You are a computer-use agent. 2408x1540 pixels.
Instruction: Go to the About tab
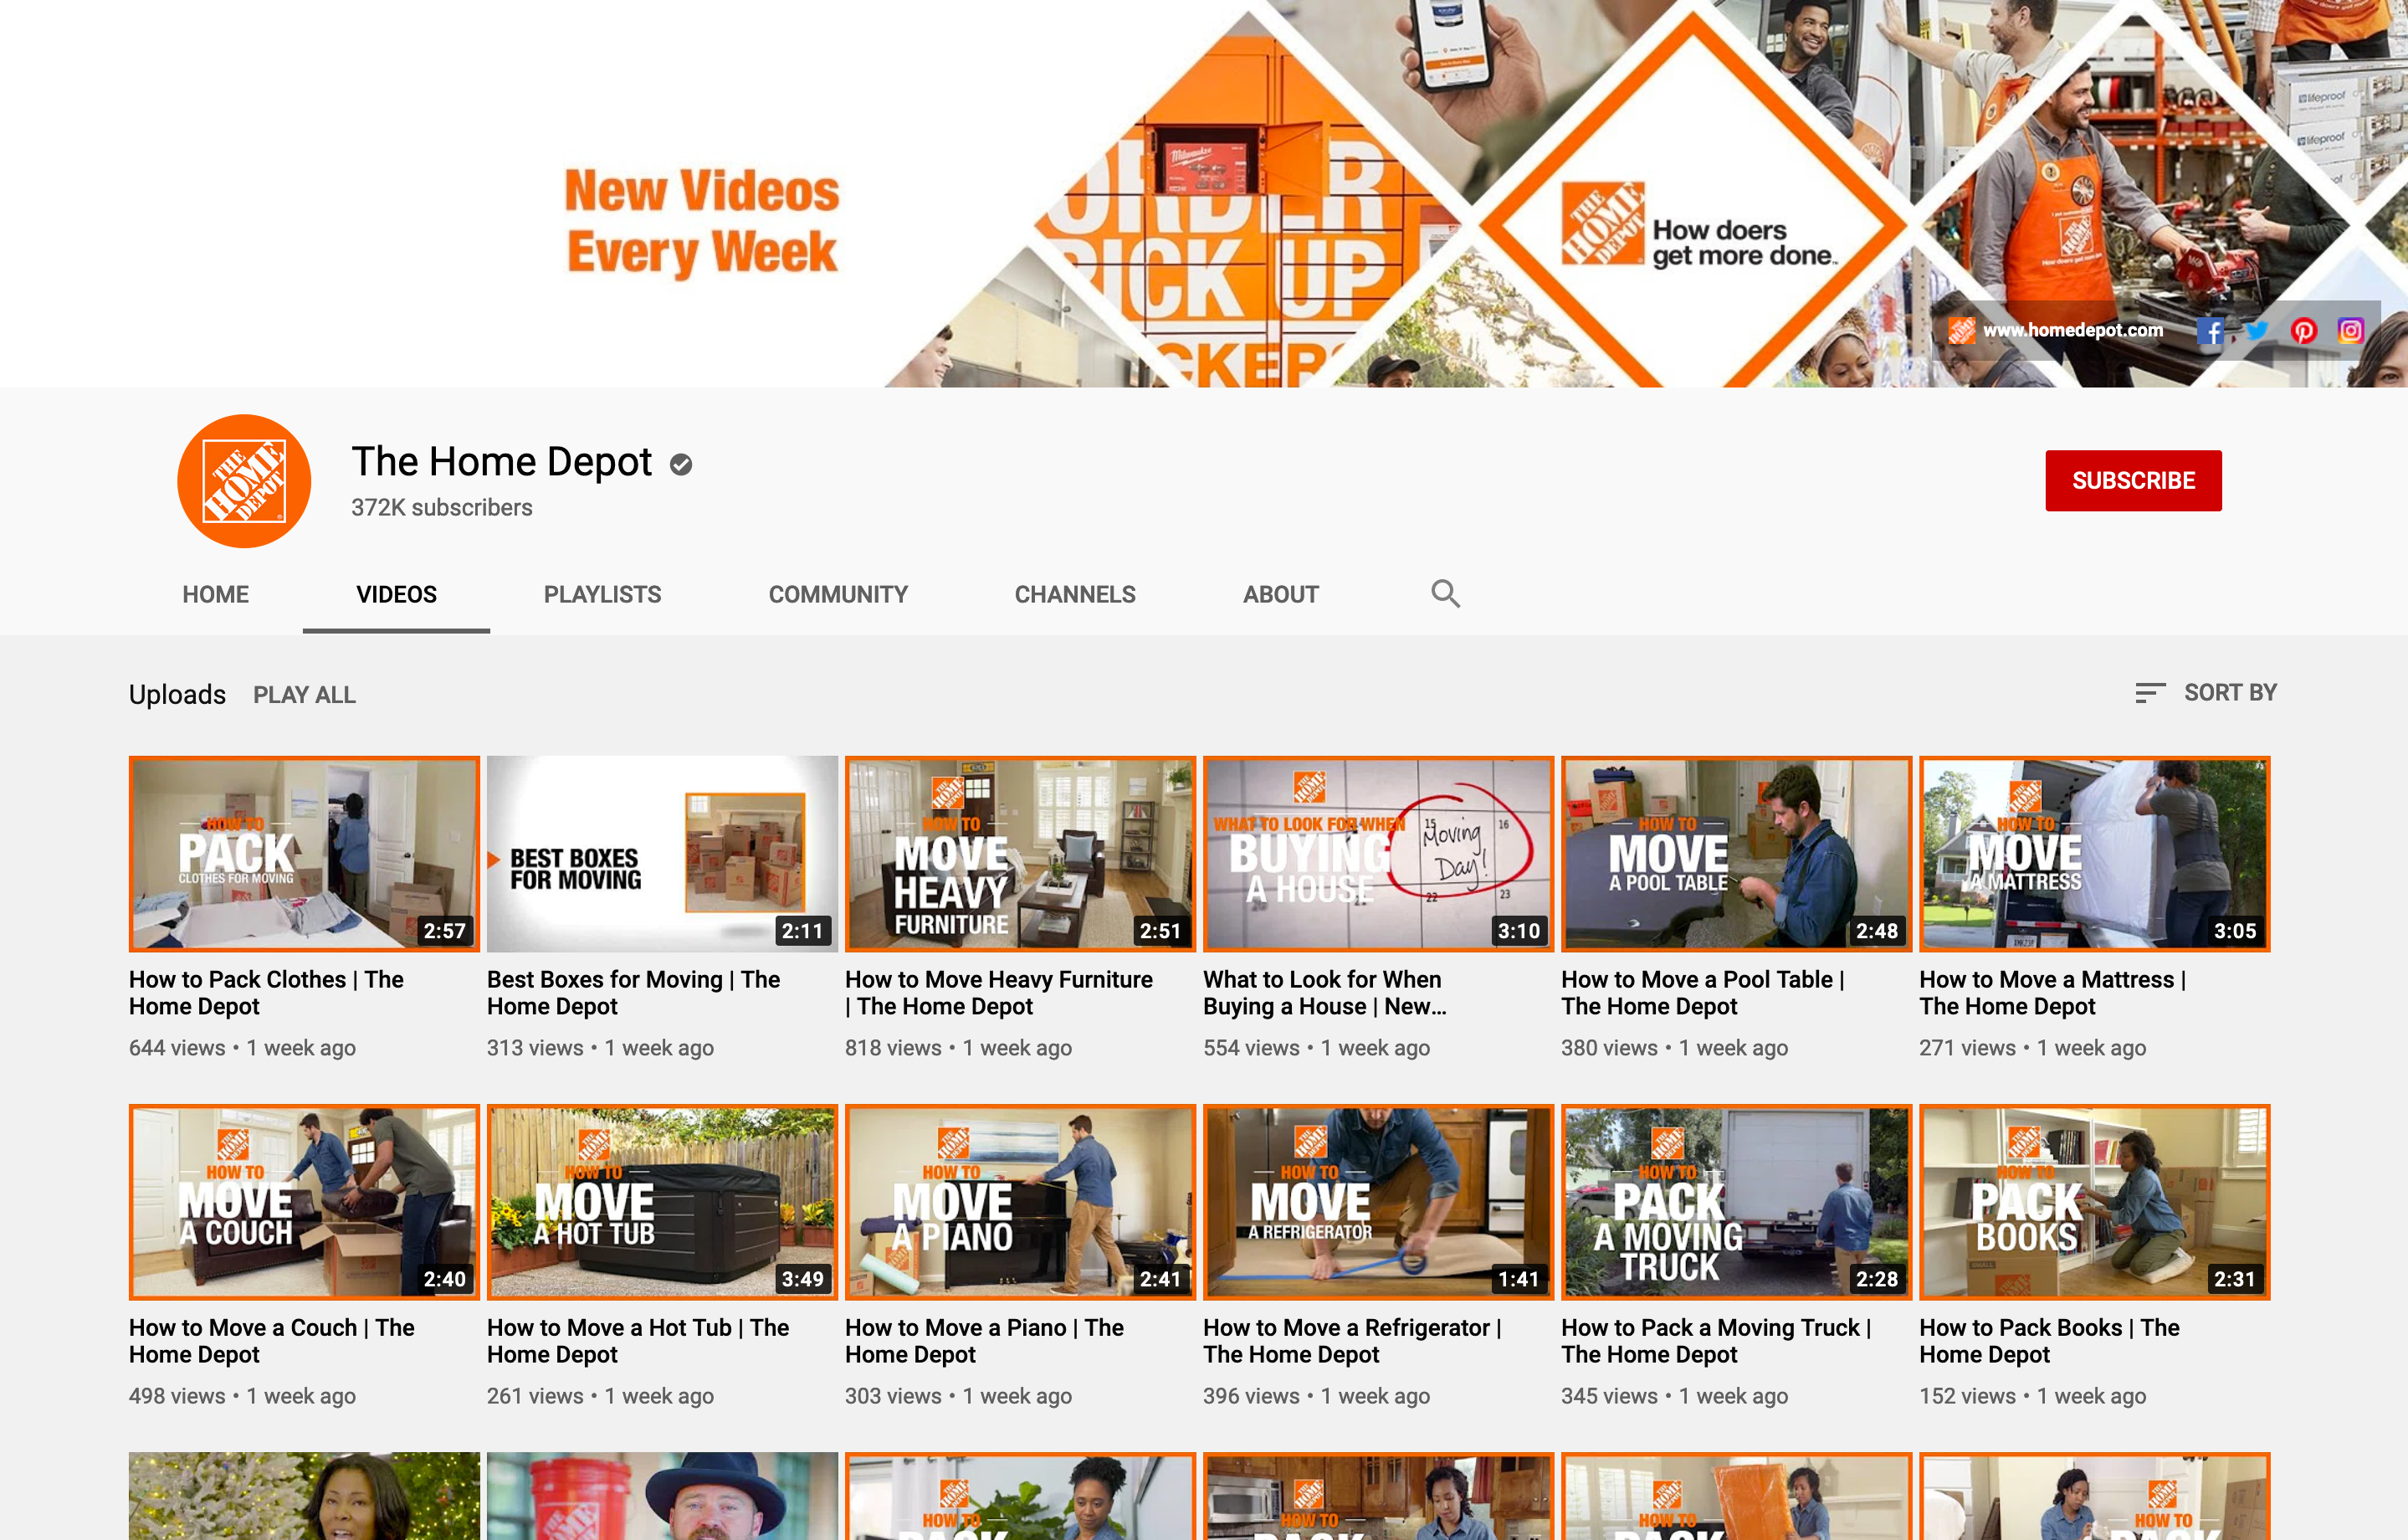(1280, 595)
